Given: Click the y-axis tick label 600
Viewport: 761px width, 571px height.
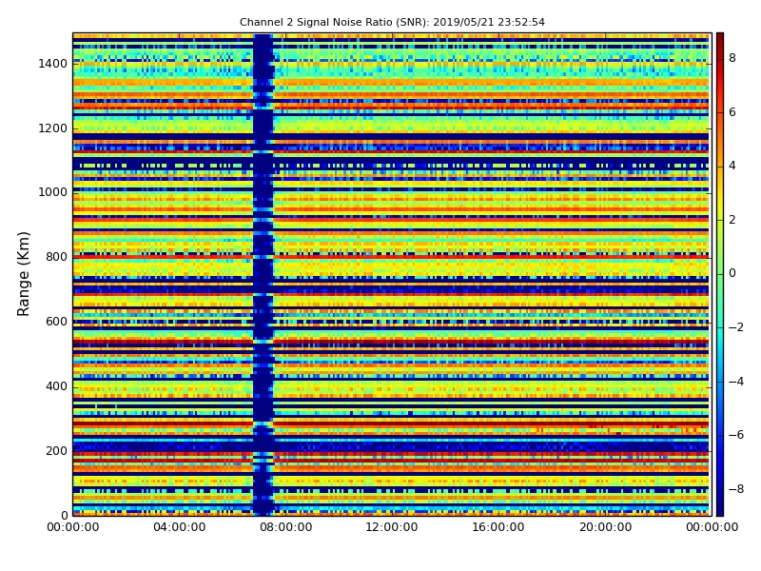Looking at the screenshot, I should tap(56, 322).
